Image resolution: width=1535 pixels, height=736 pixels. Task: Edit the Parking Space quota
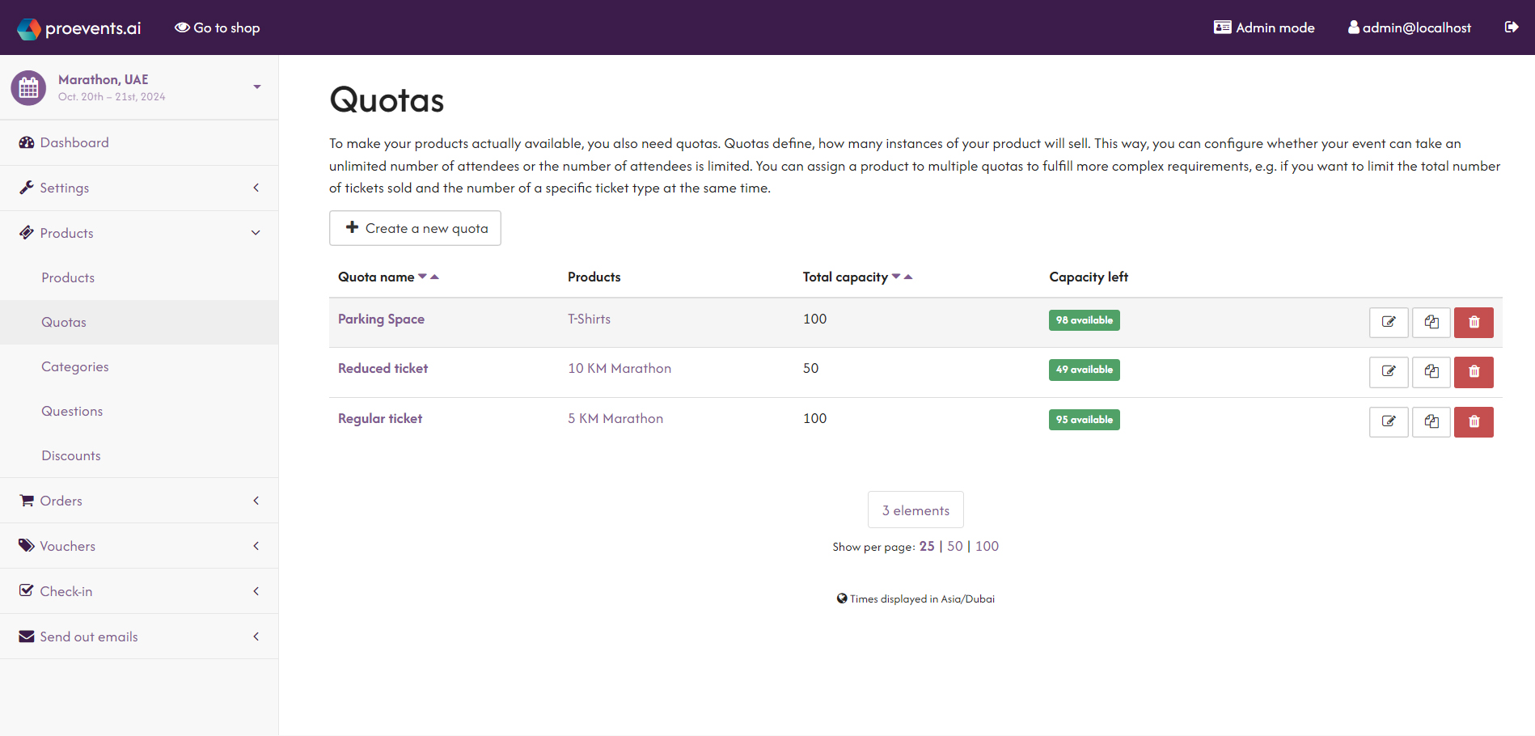point(1388,322)
